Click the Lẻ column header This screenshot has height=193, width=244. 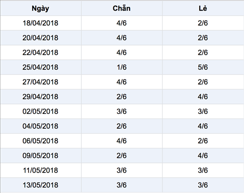pyautogui.click(x=203, y=8)
